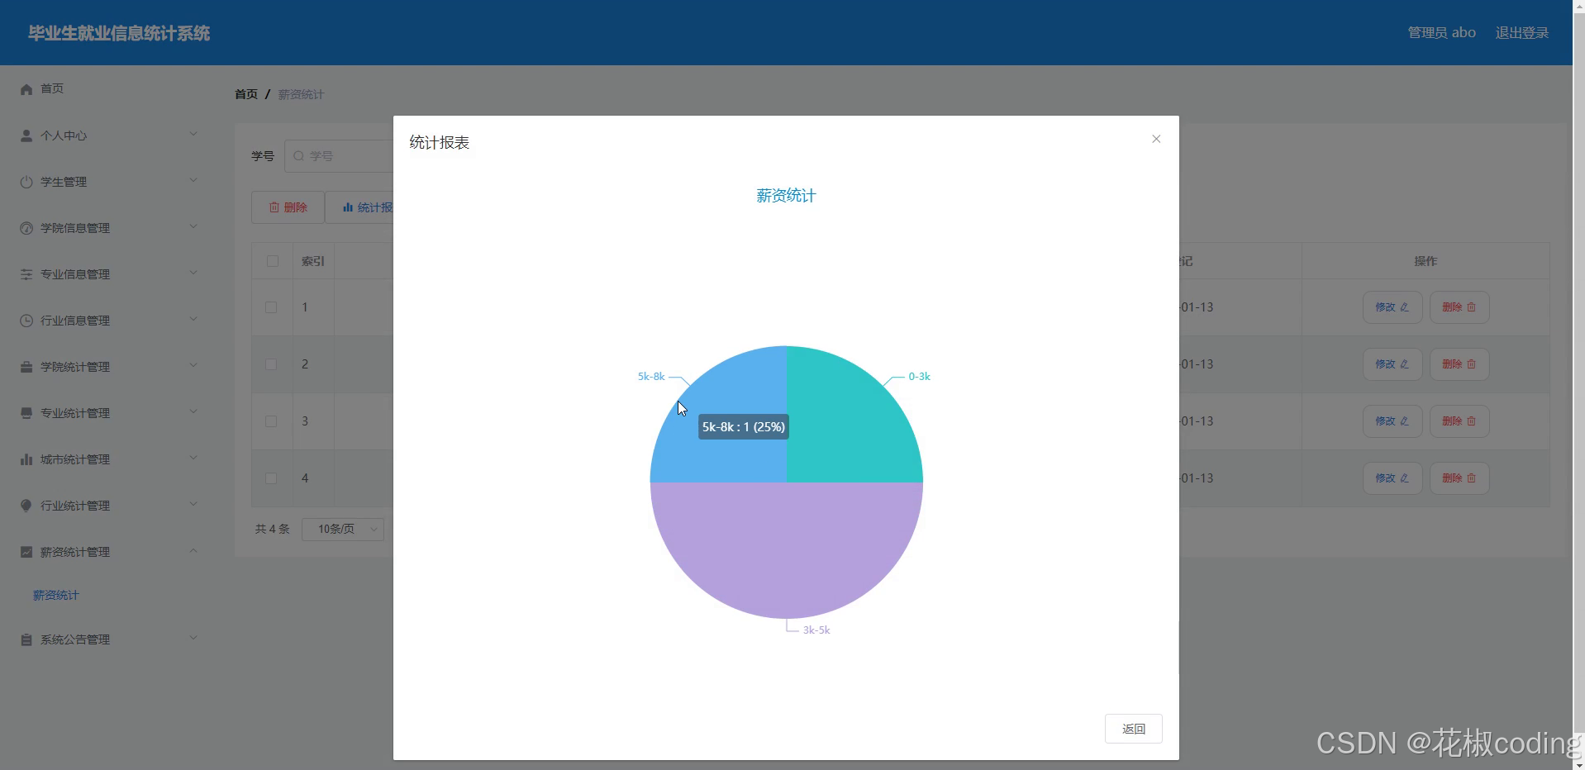Click the trash icon on 删除 toolbar button
1585x770 pixels.
coord(274,207)
